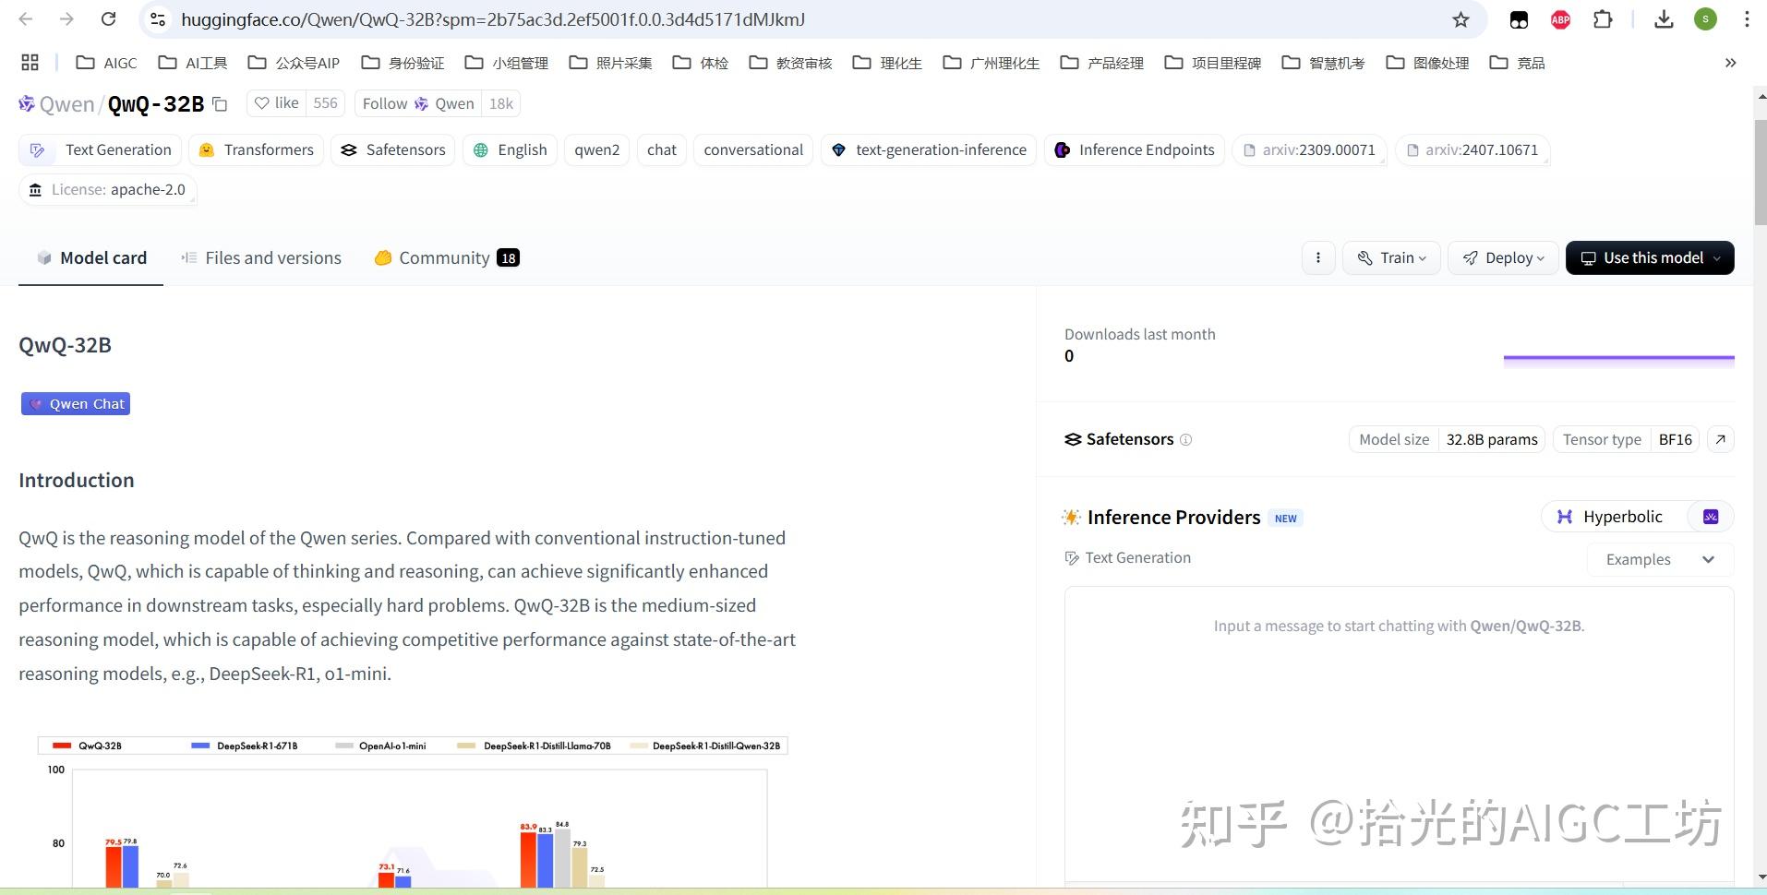Follow the Qwen organization
This screenshot has height=895, width=1767.
(x=384, y=103)
